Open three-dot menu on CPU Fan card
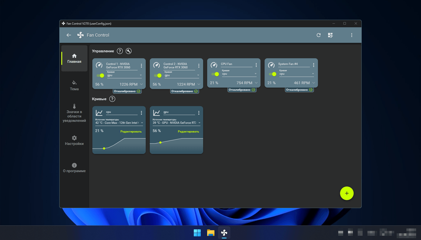This screenshot has width=421, height=240. click(256, 65)
